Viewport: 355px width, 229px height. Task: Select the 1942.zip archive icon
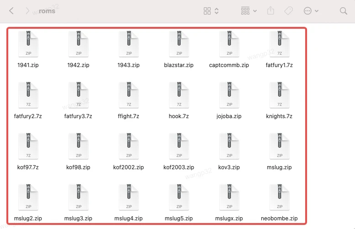click(79, 44)
